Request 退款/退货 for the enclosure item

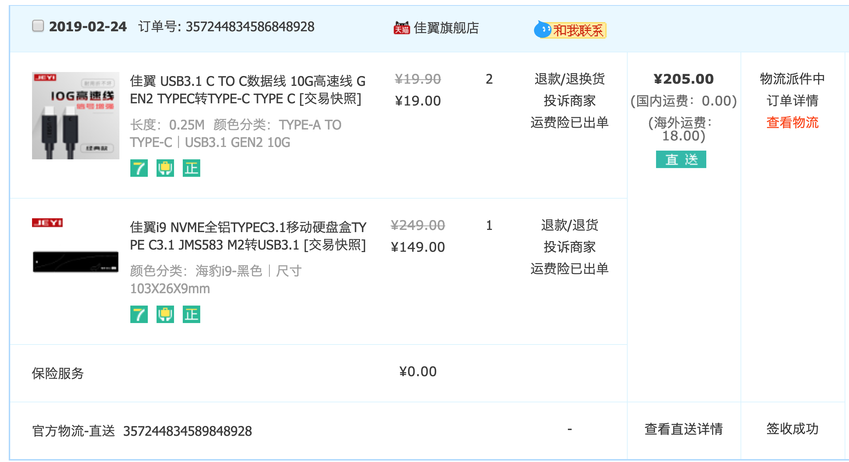pyautogui.click(x=570, y=225)
